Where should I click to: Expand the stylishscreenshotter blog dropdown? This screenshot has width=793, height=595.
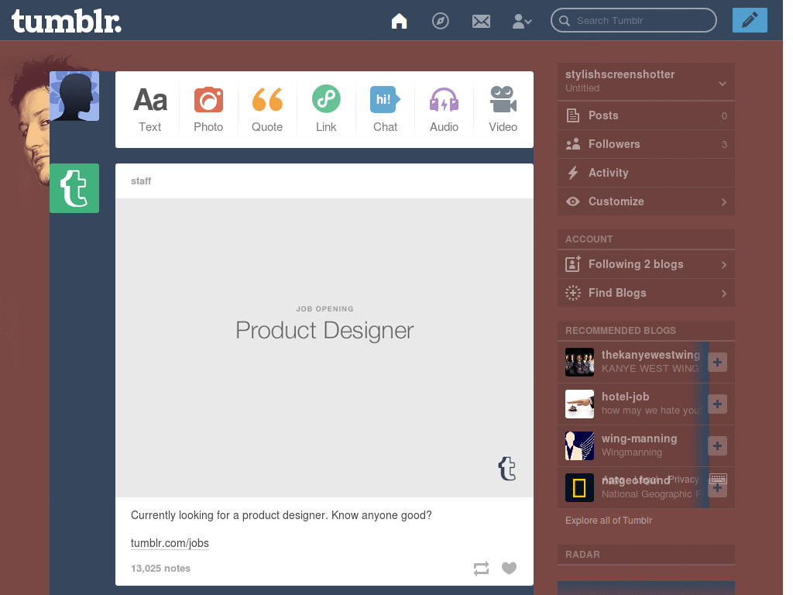(x=723, y=84)
